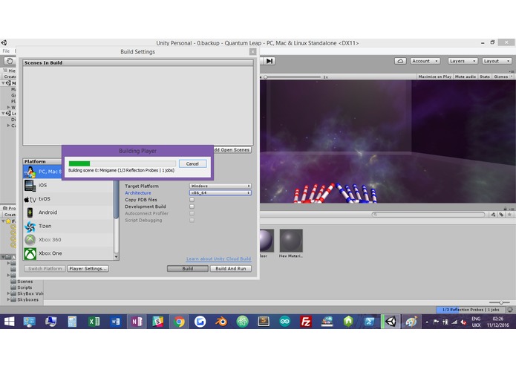Image resolution: width=516 pixels, height=367 pixels.
Task: Click the project search field
Action: point(428,215)
